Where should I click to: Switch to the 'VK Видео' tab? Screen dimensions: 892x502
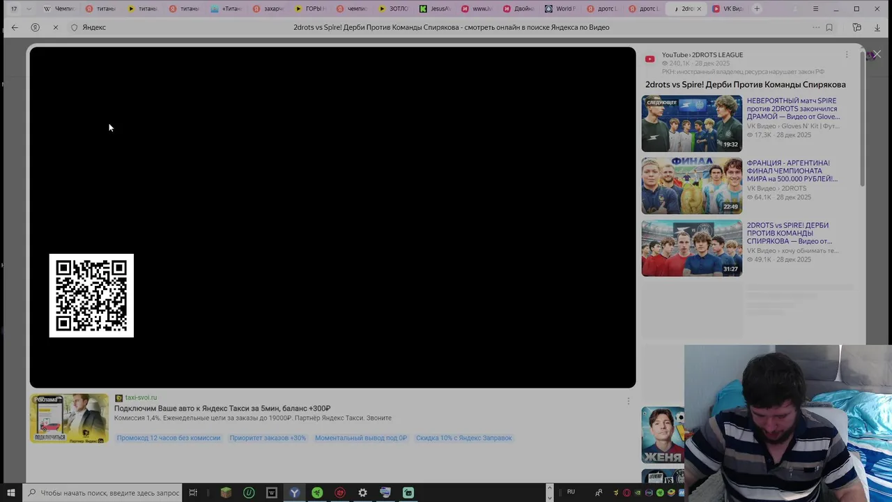point(727,8)
